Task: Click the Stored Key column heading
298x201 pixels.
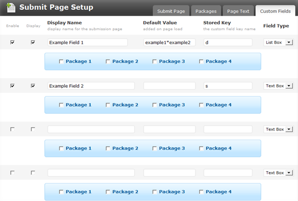Action: [217, 23]
